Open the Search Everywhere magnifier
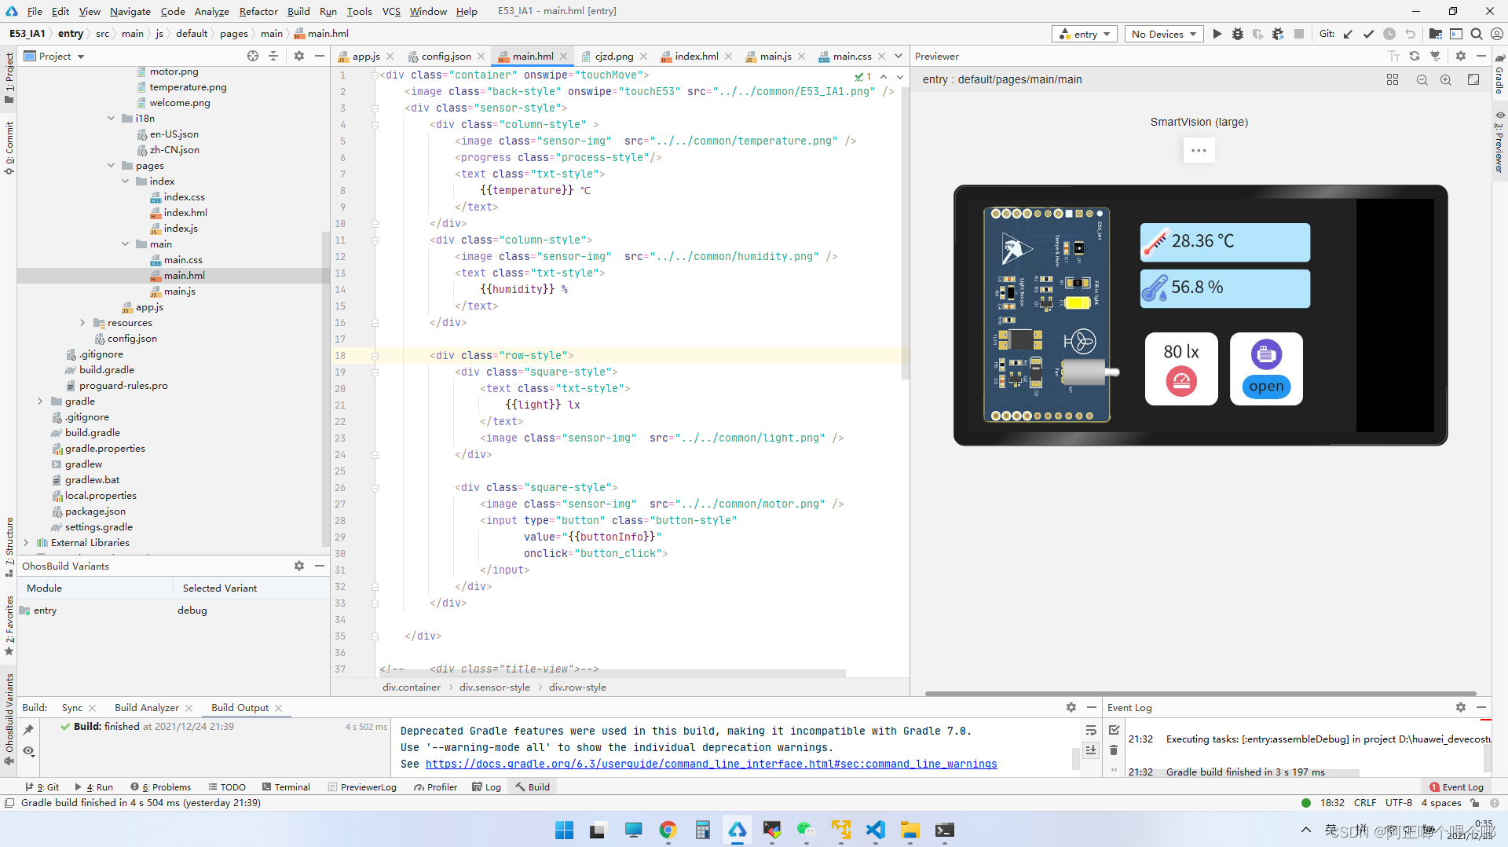Image resolution: width=1508 pixels, height=847 pixels. (x=1477, y=34)
